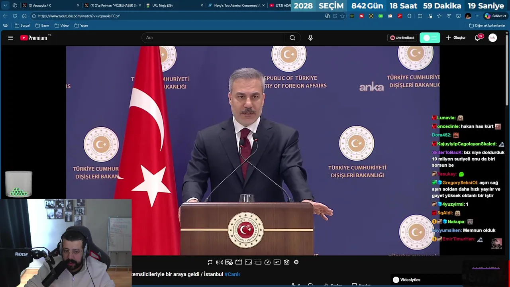
Task: Focus the YouTube Ara search field
Action: pyautogui.click(x=213, y=38)
